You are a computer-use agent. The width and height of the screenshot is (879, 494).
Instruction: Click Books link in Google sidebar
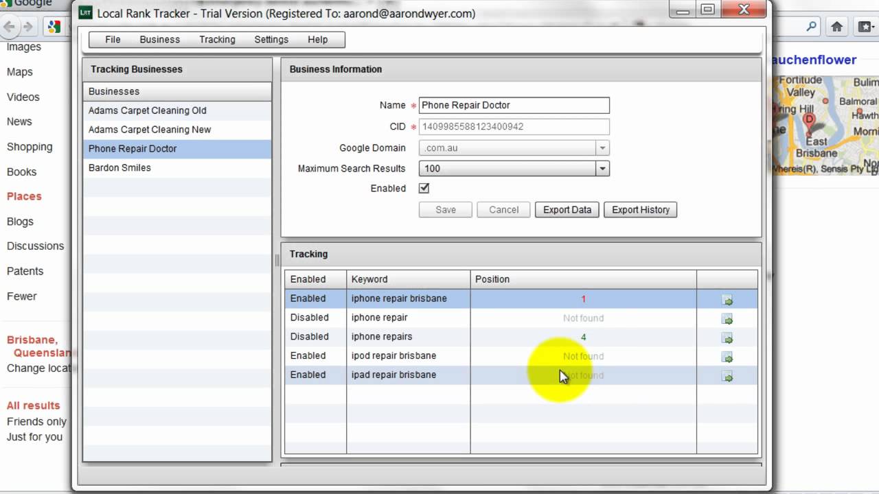point(21,172)
